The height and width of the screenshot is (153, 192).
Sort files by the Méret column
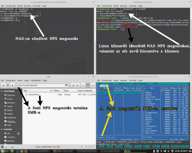pyautogui.click(x=58, y=90)
